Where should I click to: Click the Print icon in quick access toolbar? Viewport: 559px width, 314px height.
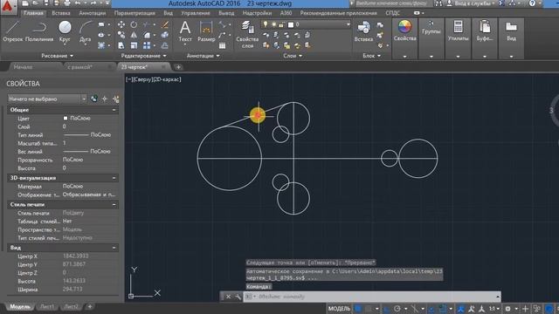tap(67, 3)
